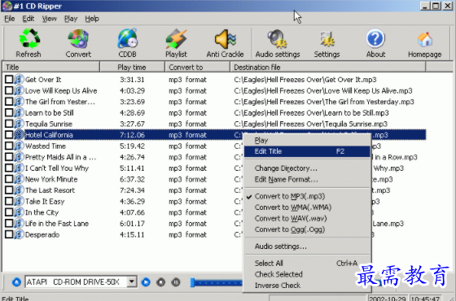
Task: Check the Take It Easy checkbox
Action: click(x=9, y=202)
